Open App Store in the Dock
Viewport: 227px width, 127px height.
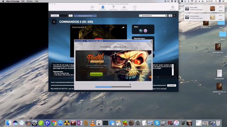tap(60, 123)
